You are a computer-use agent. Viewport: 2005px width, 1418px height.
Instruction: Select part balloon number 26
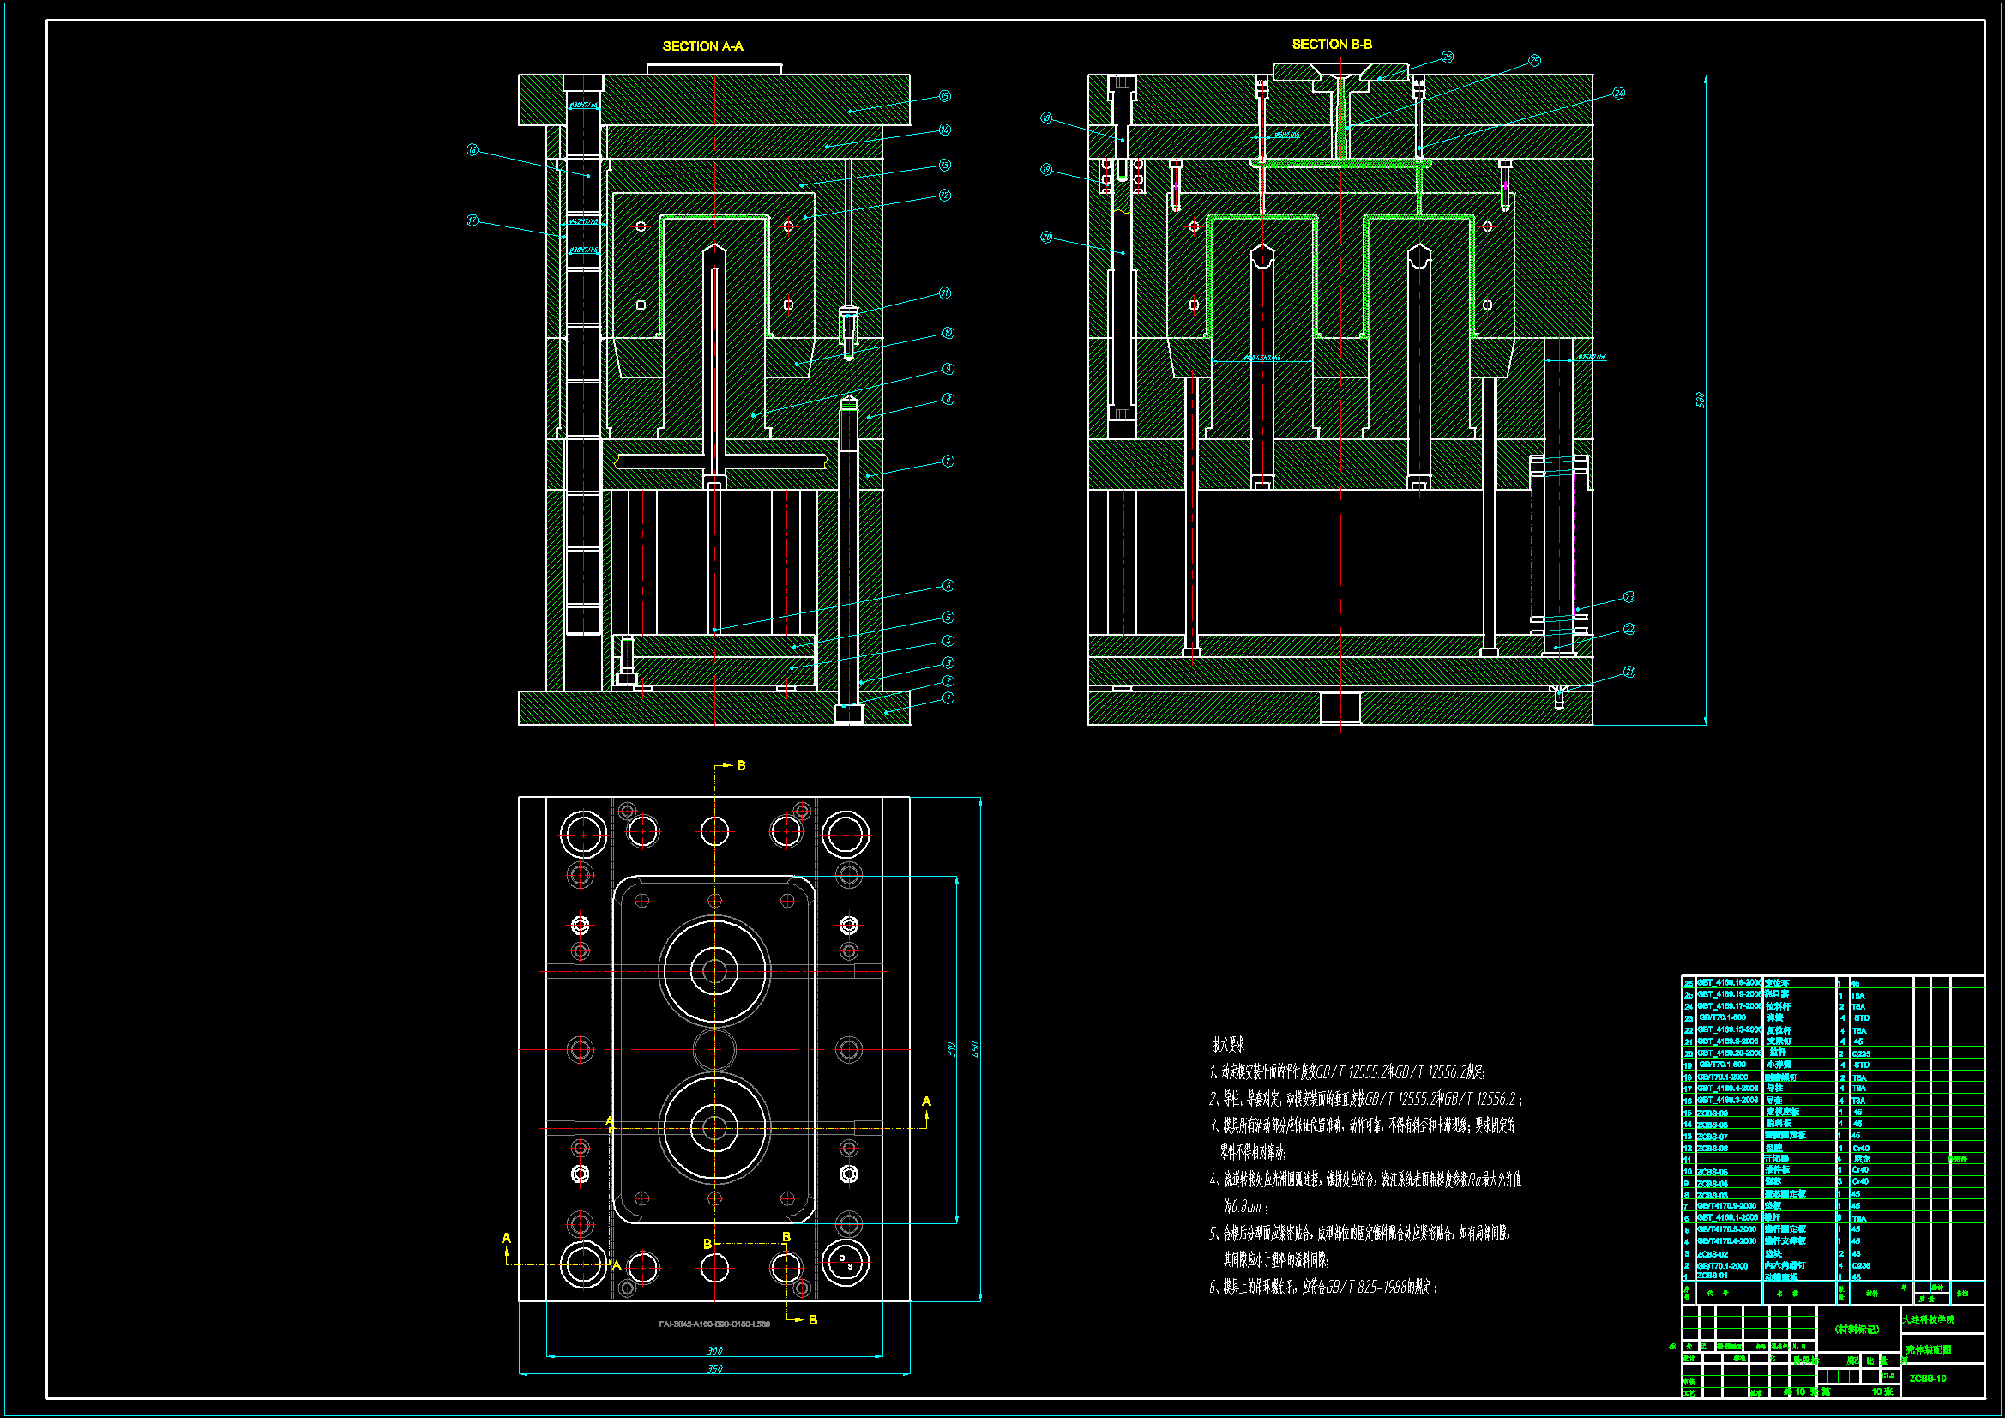1447,57
